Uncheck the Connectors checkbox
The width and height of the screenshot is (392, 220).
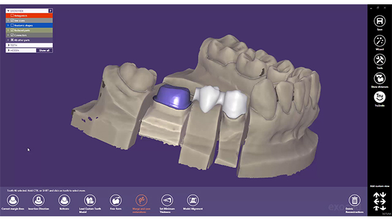click(x=12, y=35)
